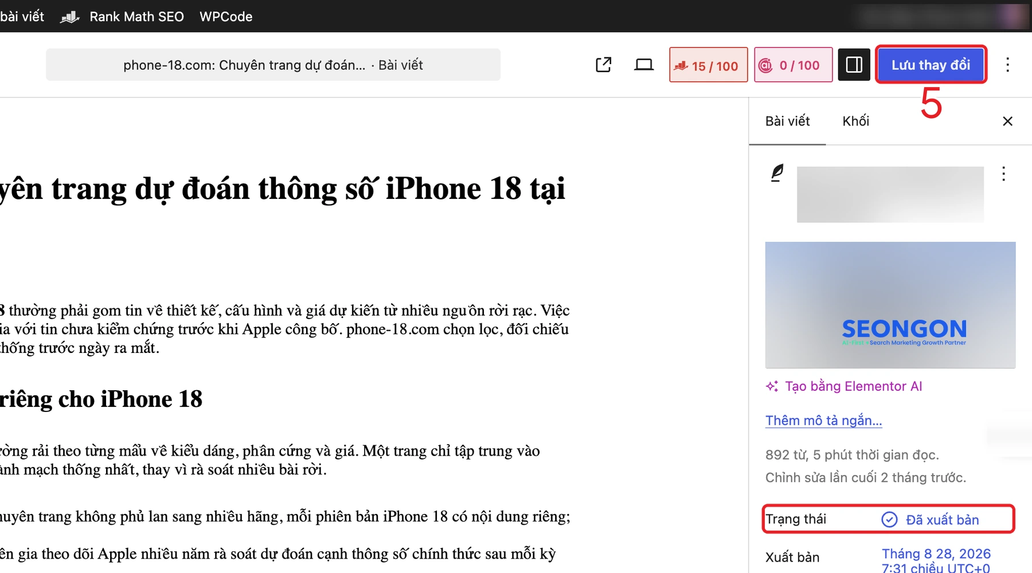Click the laptop preview device icon
The image size is (1032, 573).
[x=644, y=65]
